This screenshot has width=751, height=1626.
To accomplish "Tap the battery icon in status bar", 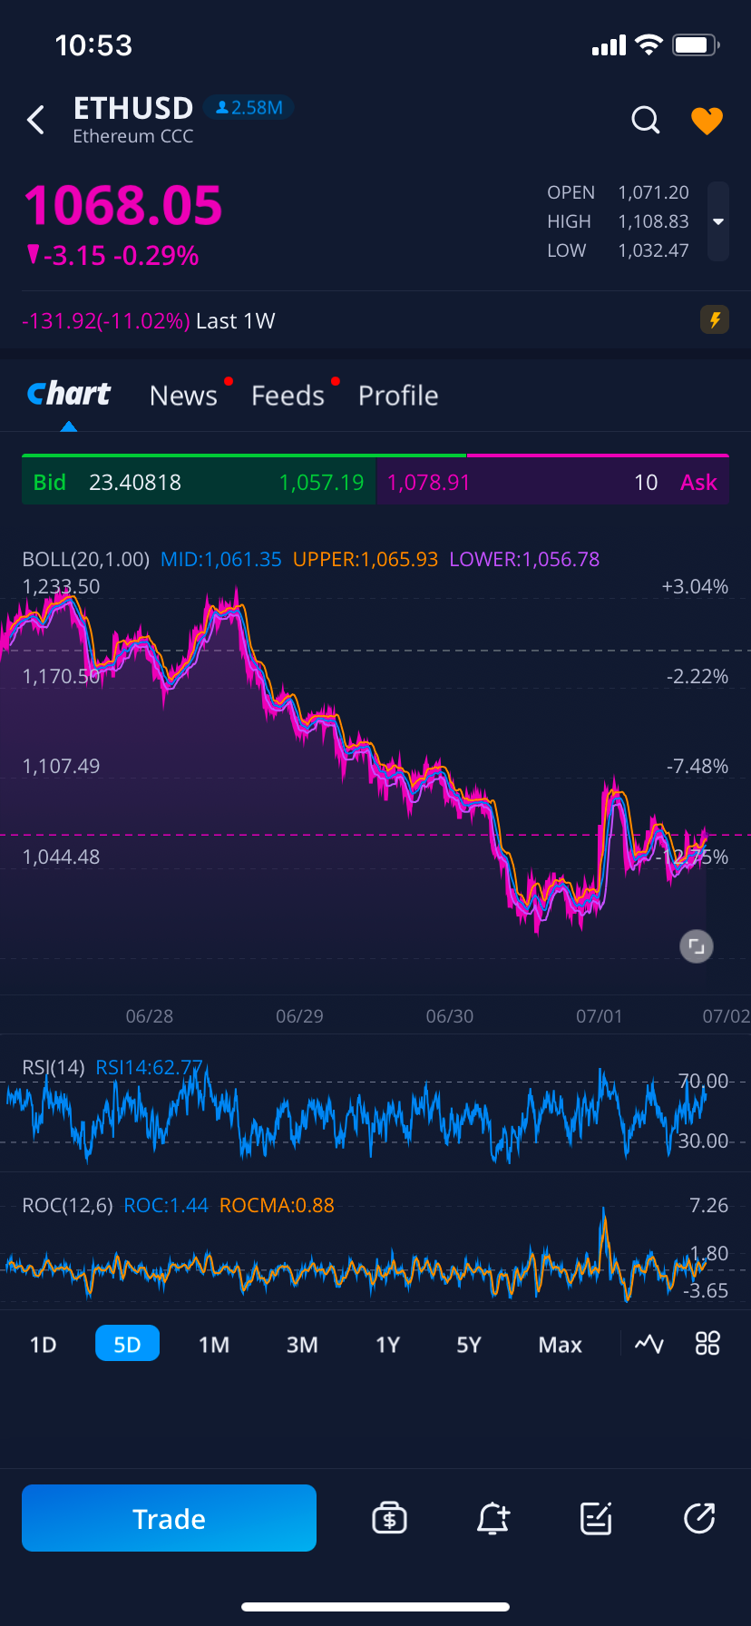I will [696, 45].
